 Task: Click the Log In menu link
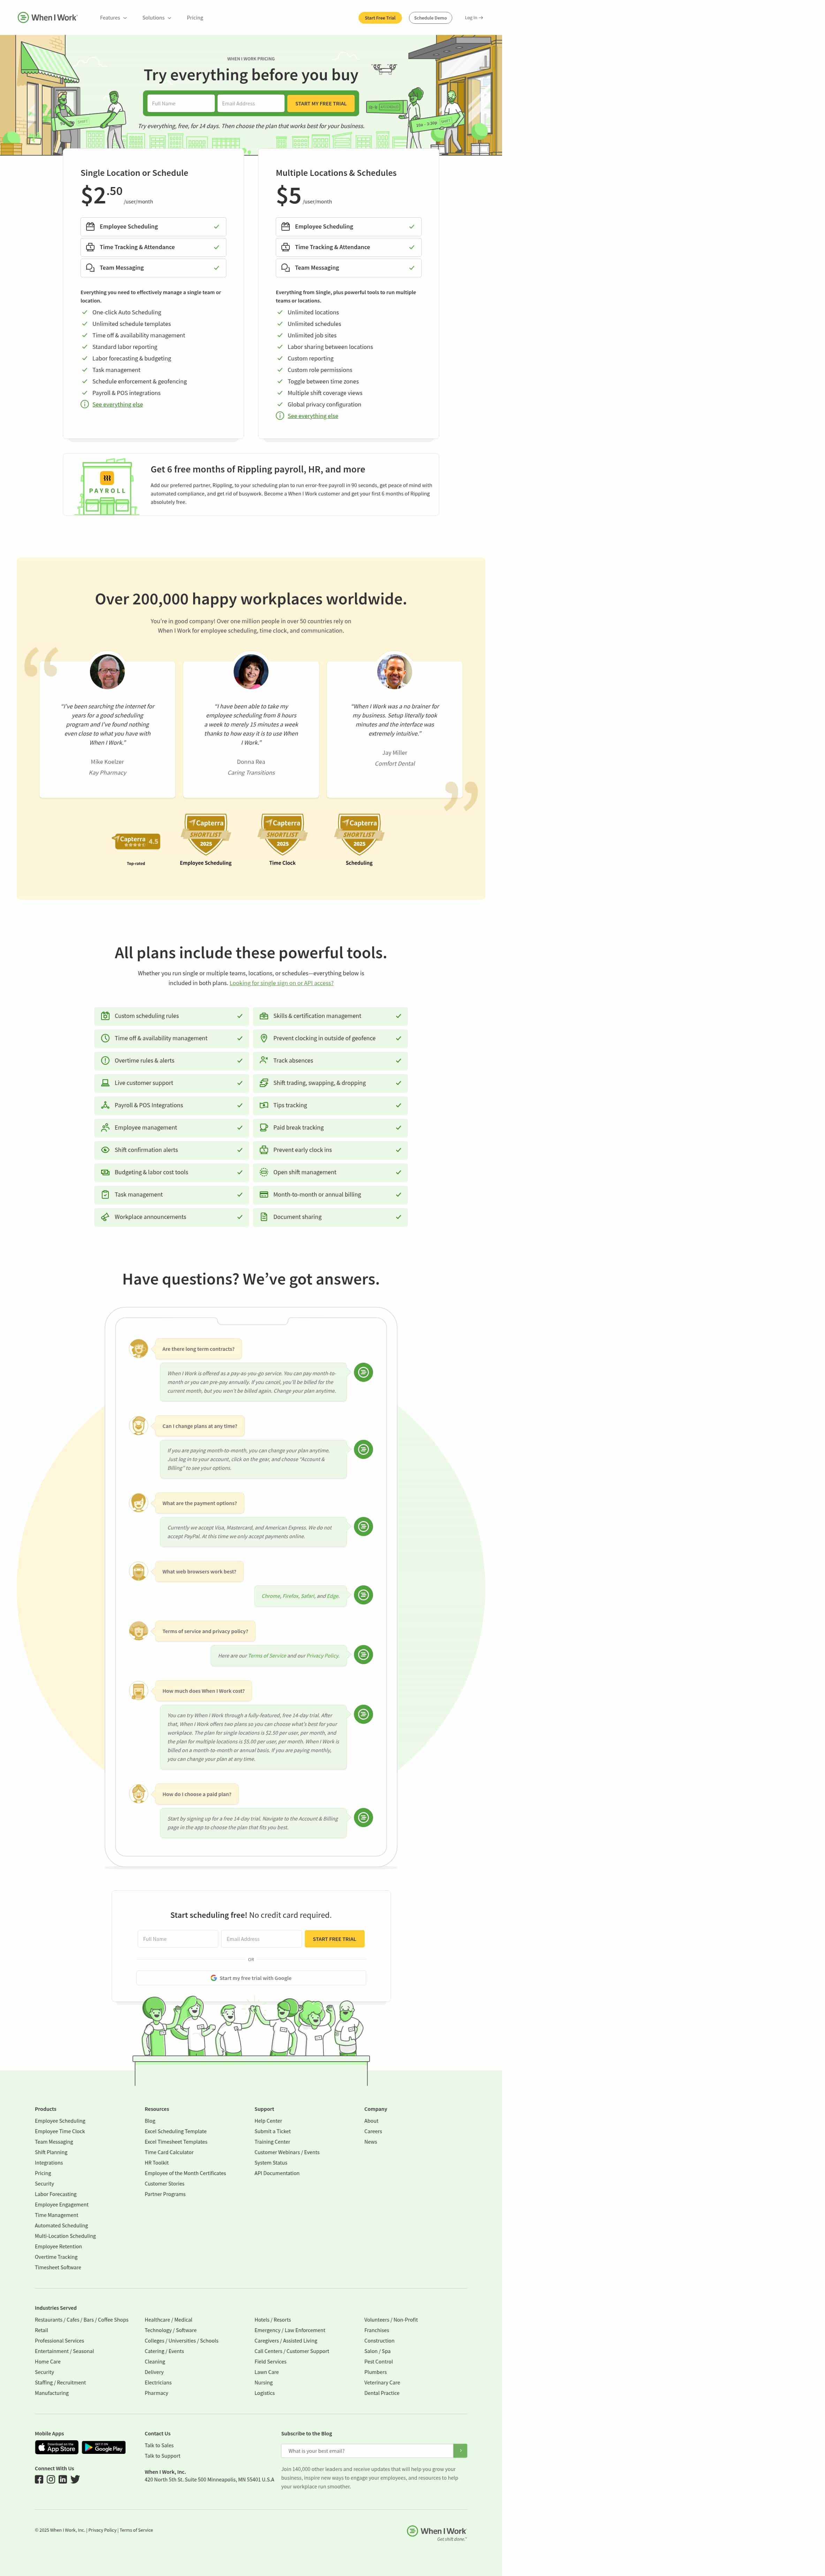click(474, 18)
